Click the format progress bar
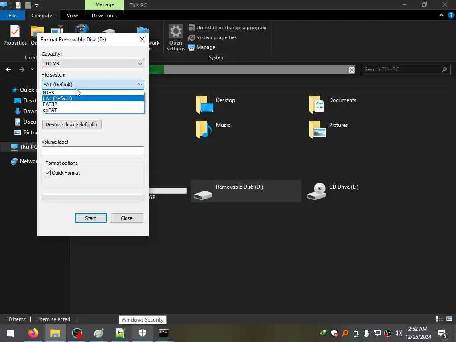 pos(93,197)
